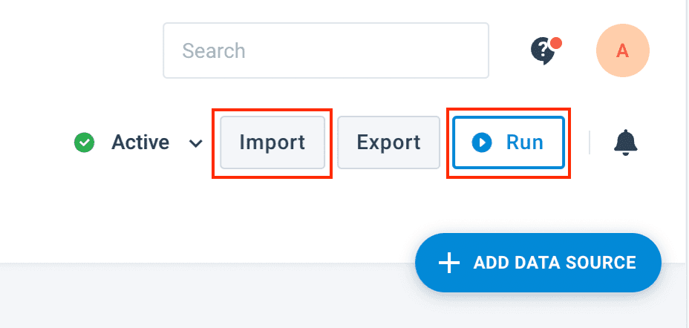The width and height of the screenshot is (689, 328).
Task: Focus the Search input field
Action: click(326, 50)
